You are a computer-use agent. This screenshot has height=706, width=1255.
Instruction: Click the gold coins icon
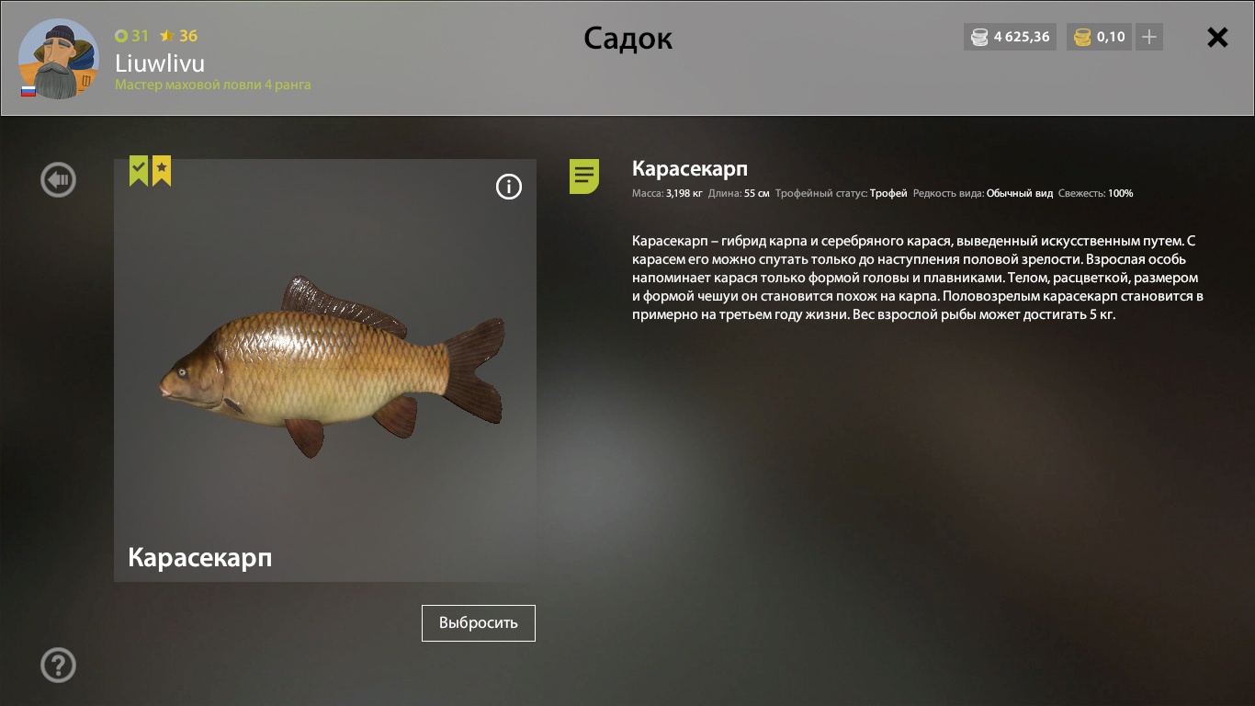click(x=1082, y=38)
